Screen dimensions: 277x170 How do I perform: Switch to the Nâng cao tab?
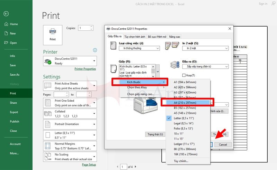coord(175,37)
